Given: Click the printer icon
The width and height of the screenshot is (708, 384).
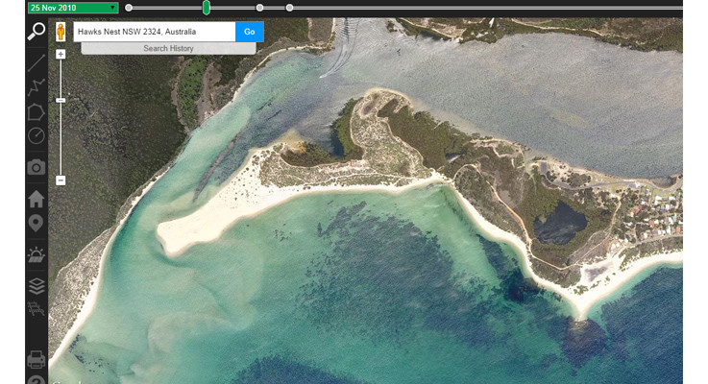Looking at the screenshot, I should tap(36, 360).
